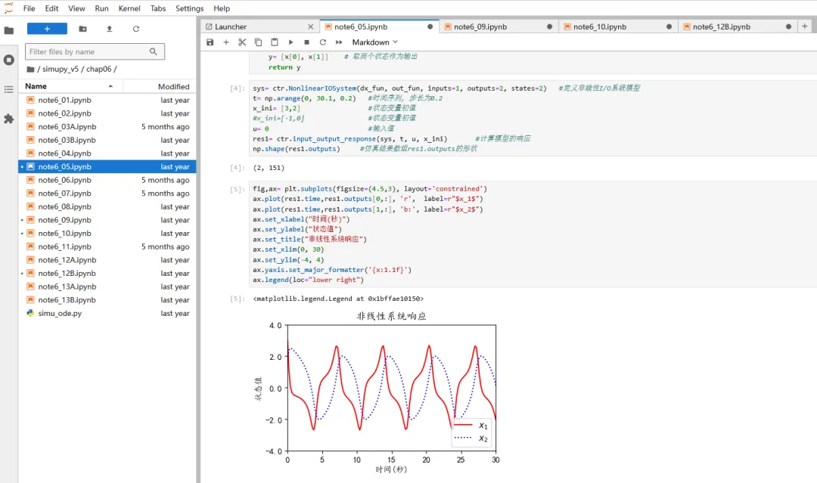Click the blue New Launcher plus button
The image size is (817, 483).
[47, 29]
